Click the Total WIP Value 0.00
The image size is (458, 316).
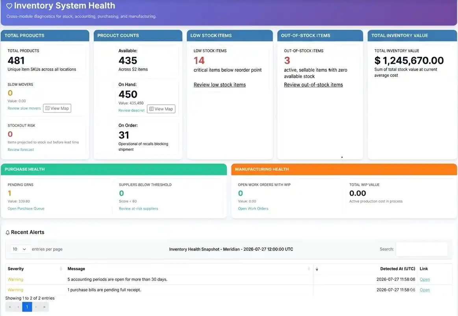click(x=358, y=193)
